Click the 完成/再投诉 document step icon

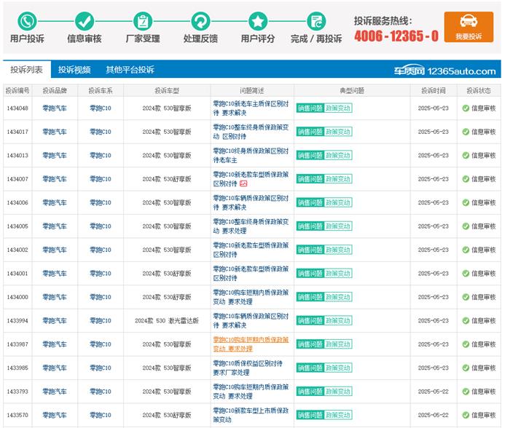pos(316,21)
